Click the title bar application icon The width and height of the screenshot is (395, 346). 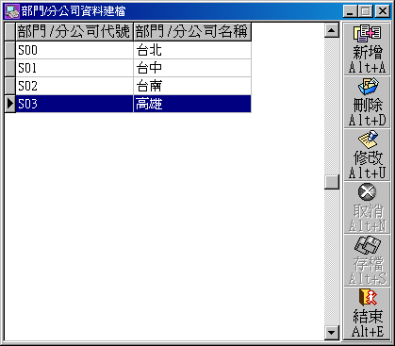click(12, 11)
